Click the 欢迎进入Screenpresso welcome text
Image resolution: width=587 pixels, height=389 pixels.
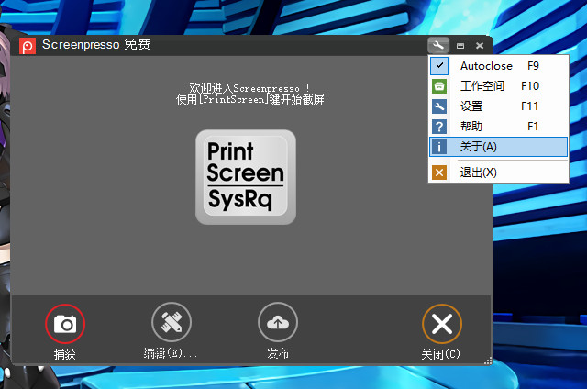click(x=249, y=88)
